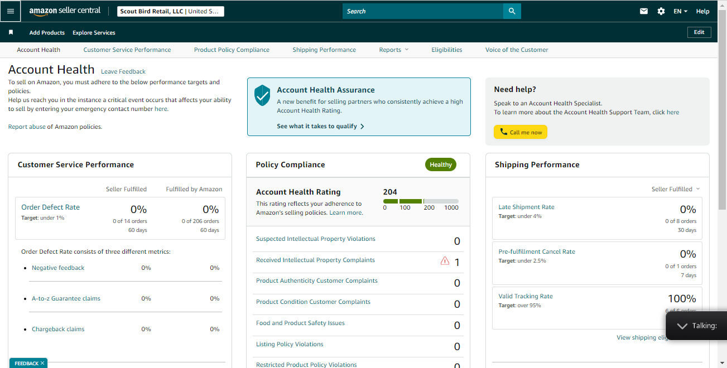
Task: Click the Account Health Assurance shield icon
Action: pos(262,95)
